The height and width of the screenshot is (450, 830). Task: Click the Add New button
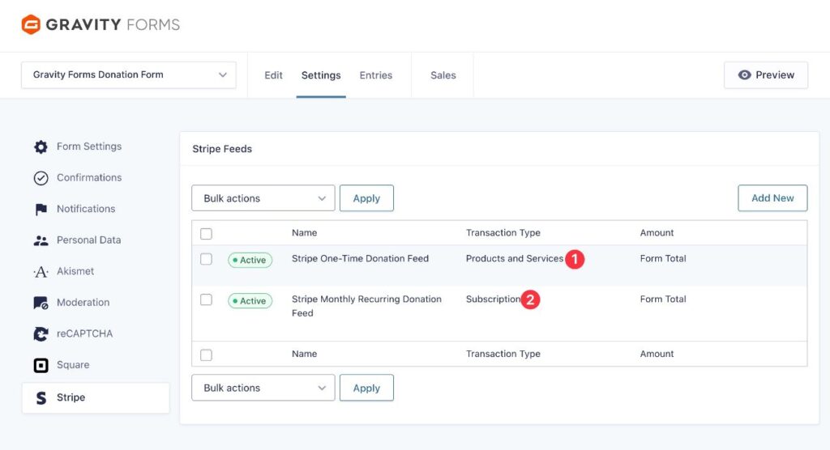(x=772, y=198)
